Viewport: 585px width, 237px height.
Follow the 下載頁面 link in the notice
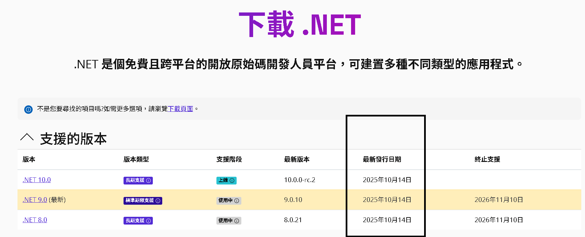pos(180,109)
